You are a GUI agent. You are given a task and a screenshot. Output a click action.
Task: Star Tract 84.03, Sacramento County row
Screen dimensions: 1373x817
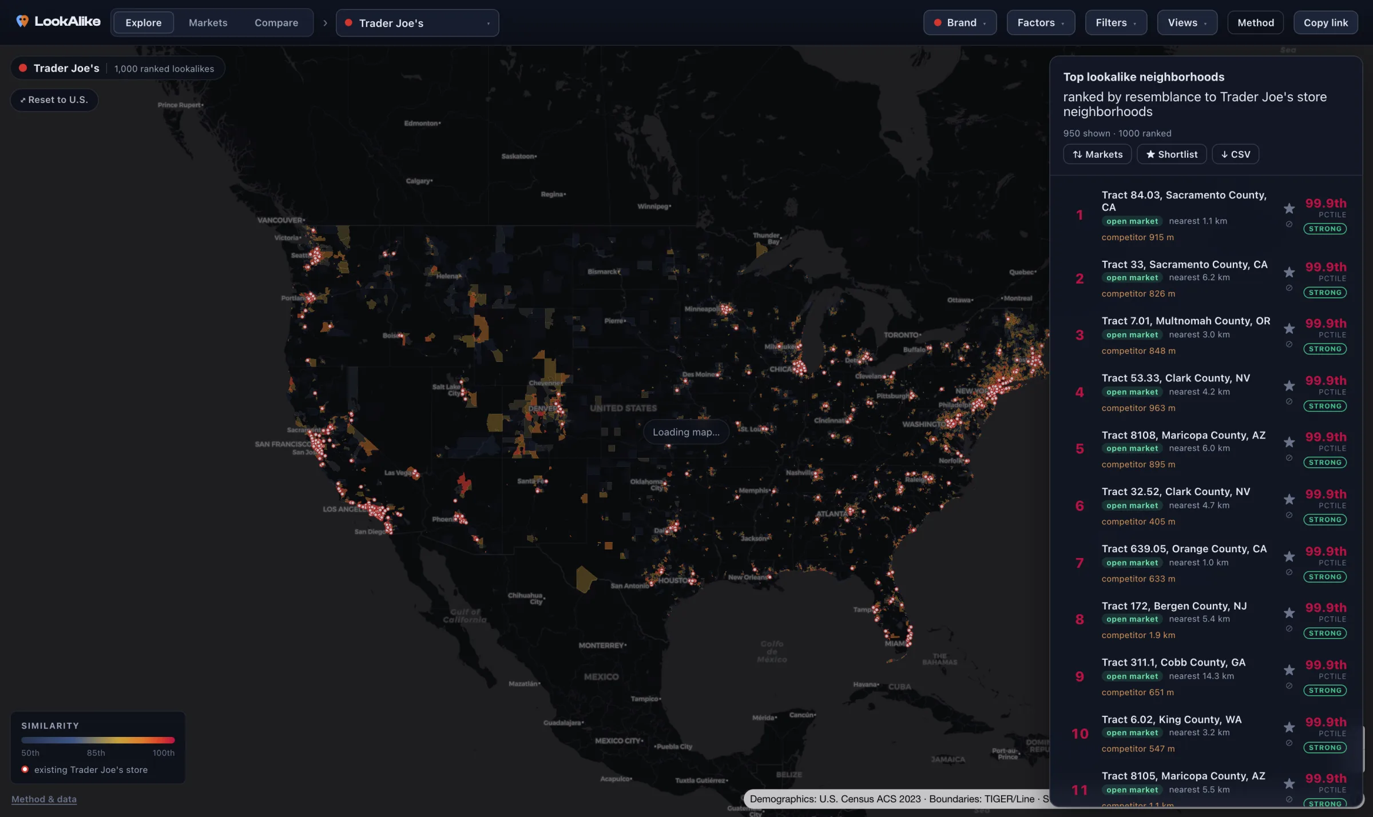click(1289, 209)
